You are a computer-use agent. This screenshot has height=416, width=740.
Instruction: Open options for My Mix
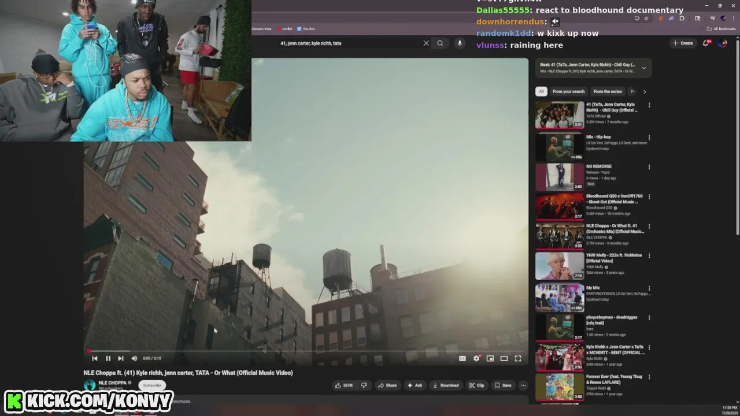649,288
